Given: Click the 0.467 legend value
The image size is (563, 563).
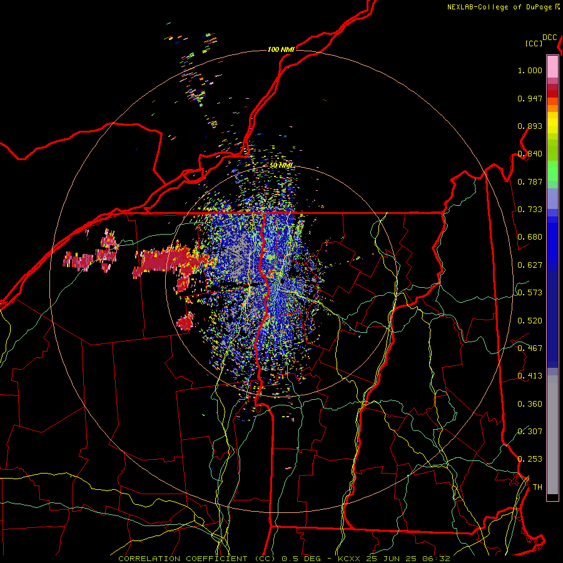Looking at the screenshot, I should point(530,348).
